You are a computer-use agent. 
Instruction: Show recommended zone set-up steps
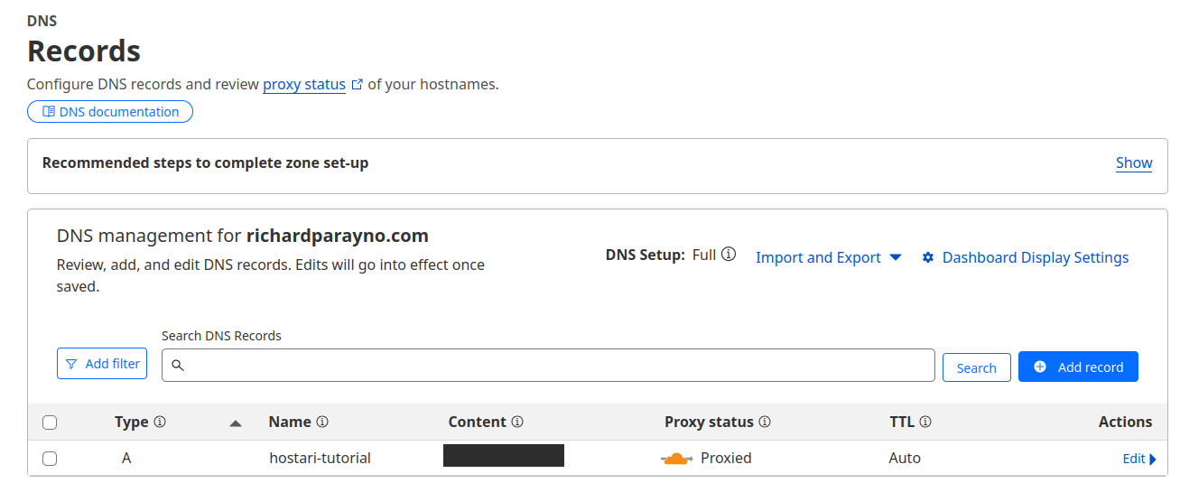(1134, 163)
